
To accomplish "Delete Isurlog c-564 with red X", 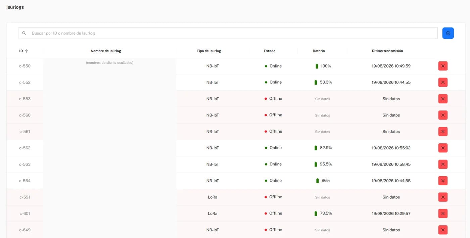I will [x=443, y=181].
